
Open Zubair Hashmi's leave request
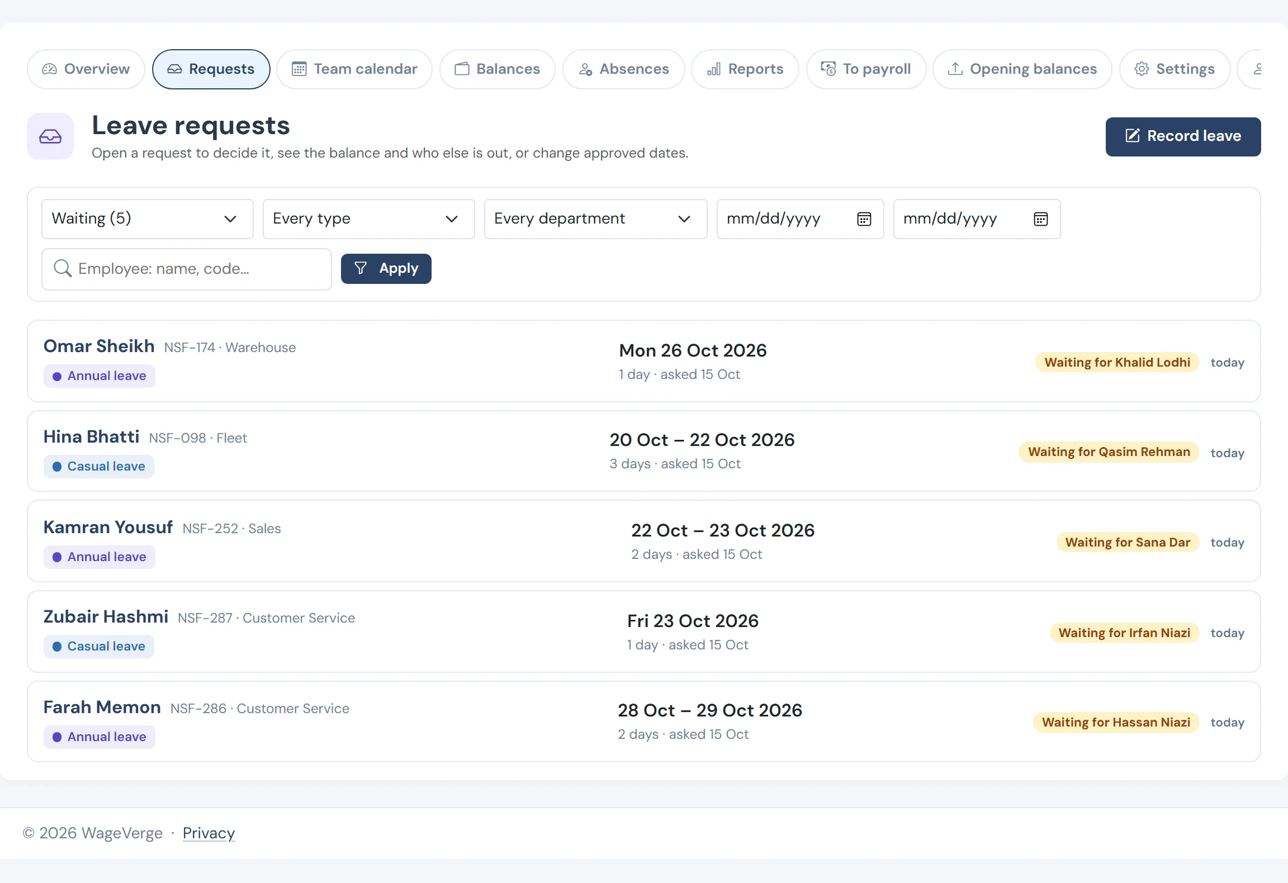[644, 632]
